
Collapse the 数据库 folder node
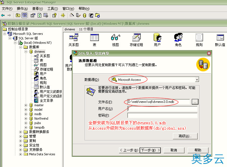[20, 47]
